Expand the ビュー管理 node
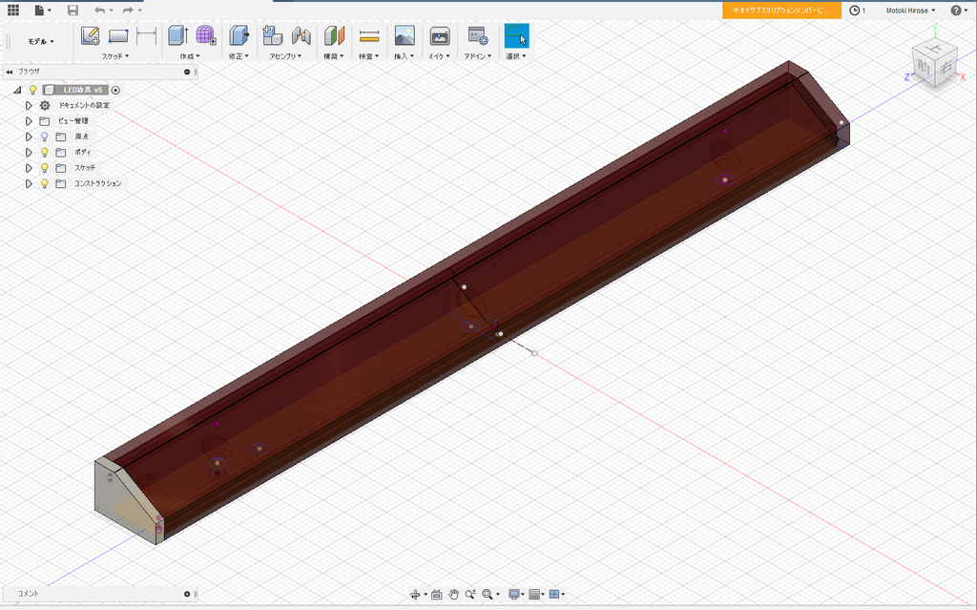 tap(29, 121)
